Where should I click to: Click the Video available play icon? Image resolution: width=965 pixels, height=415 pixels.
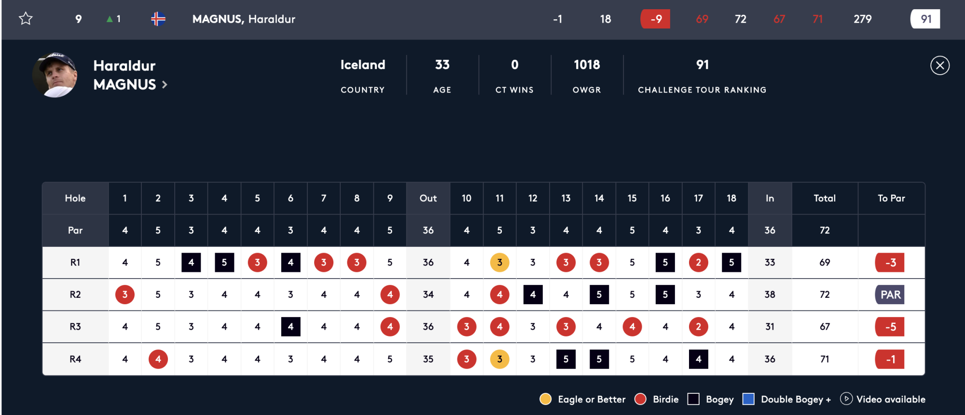(846, 399)
